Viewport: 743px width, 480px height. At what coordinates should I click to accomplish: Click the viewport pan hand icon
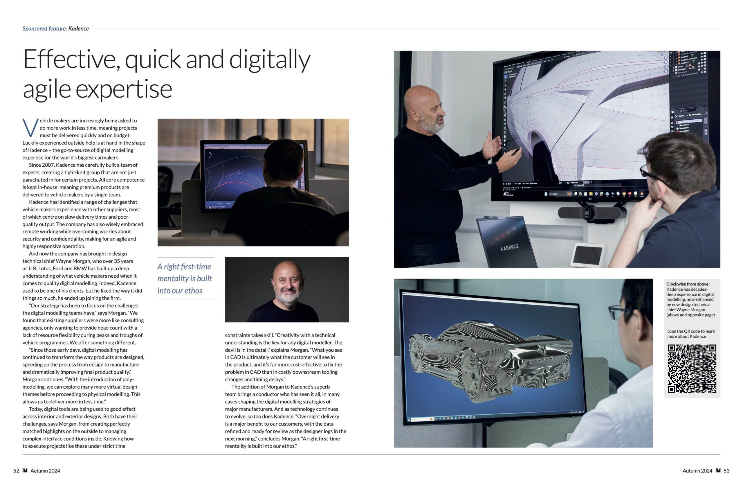(666, 62)
